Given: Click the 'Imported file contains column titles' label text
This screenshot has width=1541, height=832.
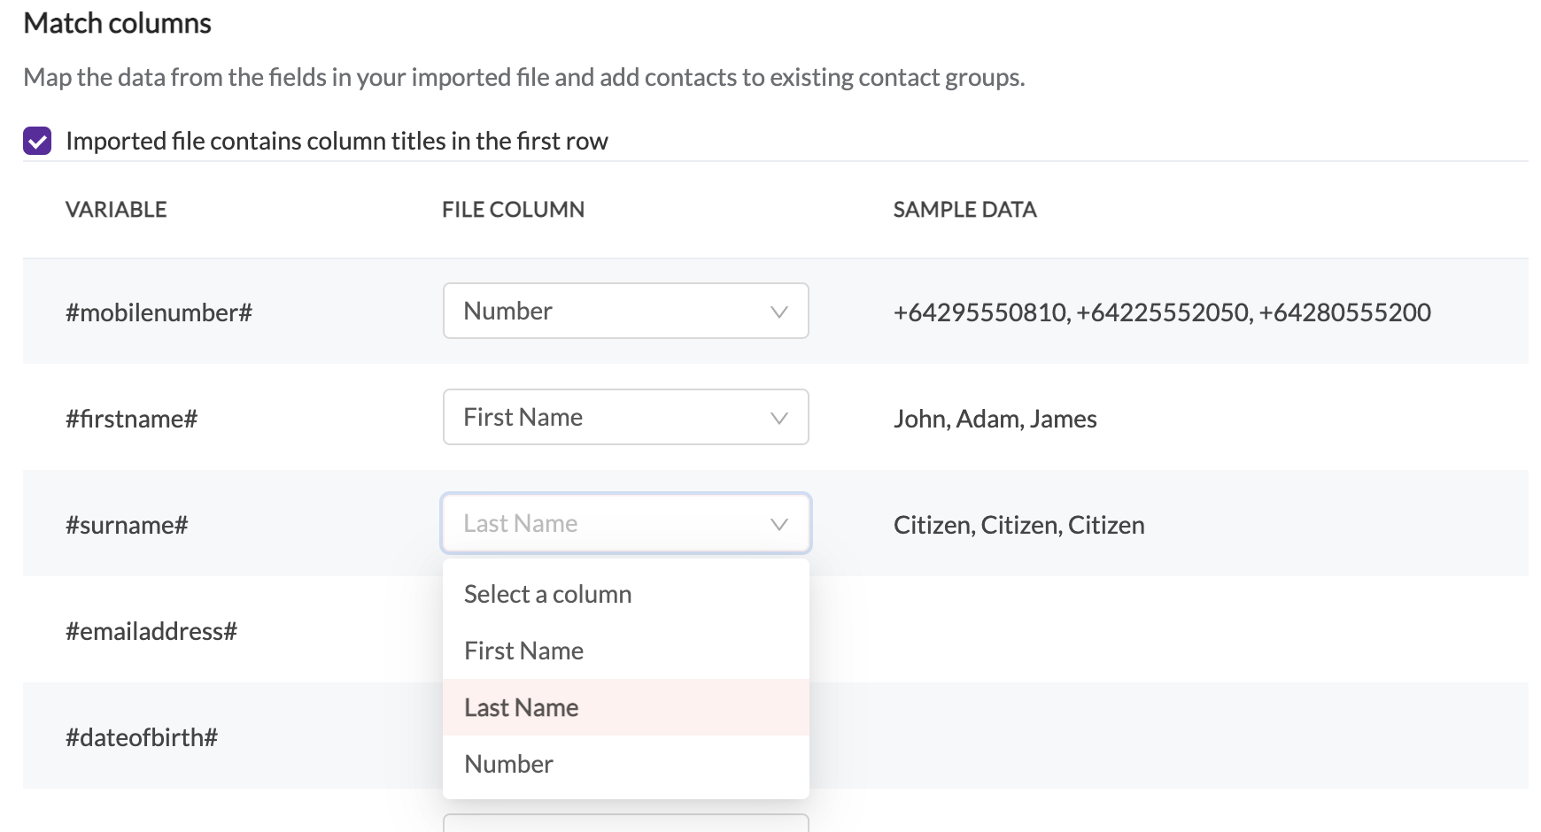Looking at the screenshot, I should click(337, 142).
